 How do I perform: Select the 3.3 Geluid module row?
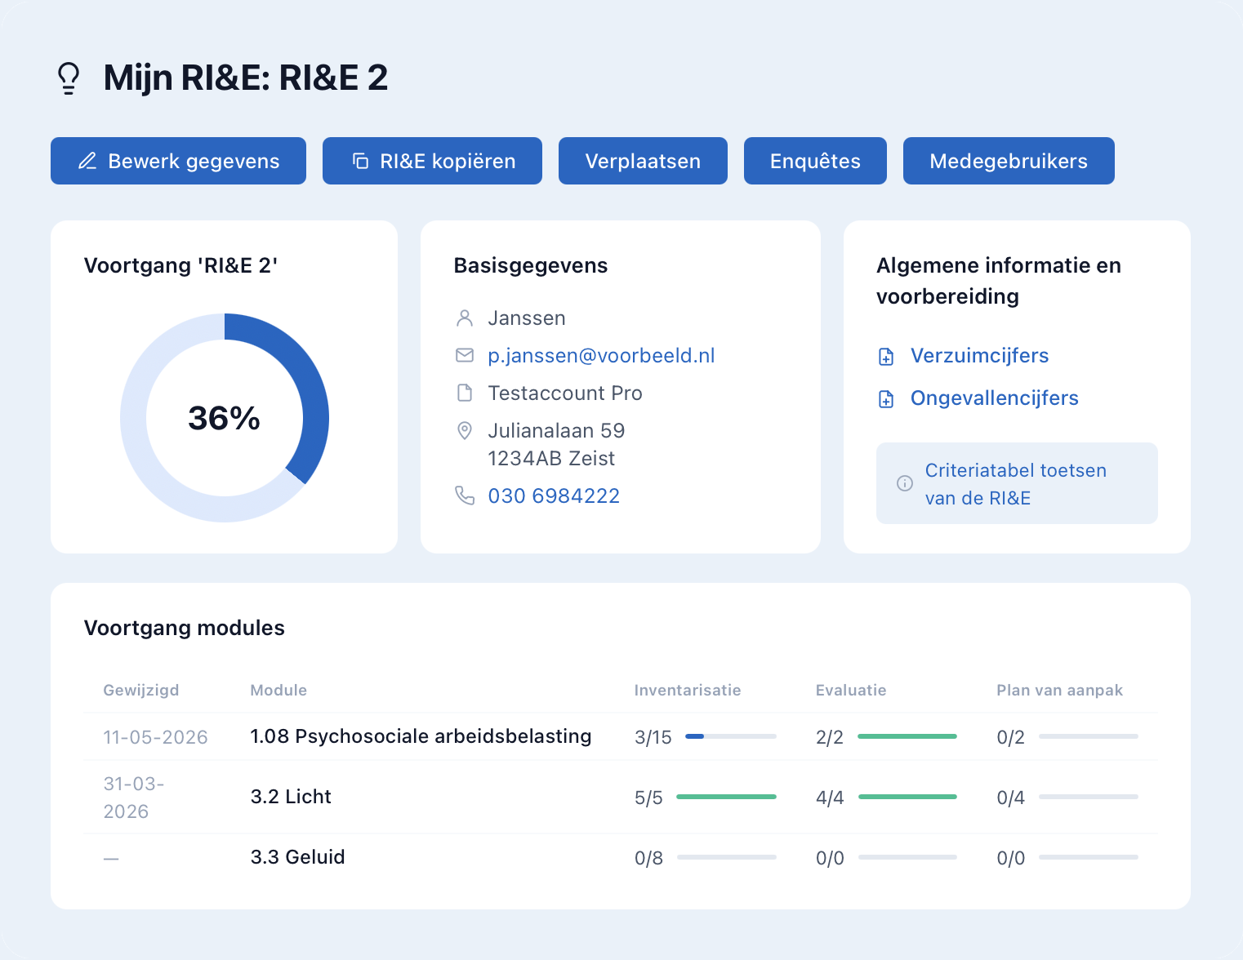[621, 857]
